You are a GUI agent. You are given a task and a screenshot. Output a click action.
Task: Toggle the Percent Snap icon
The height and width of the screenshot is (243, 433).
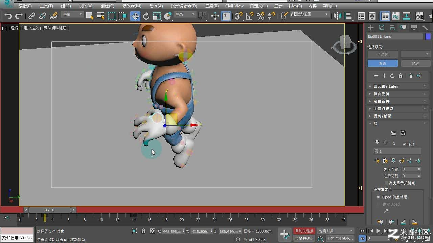pyautogui.click(x=260, y=16)
